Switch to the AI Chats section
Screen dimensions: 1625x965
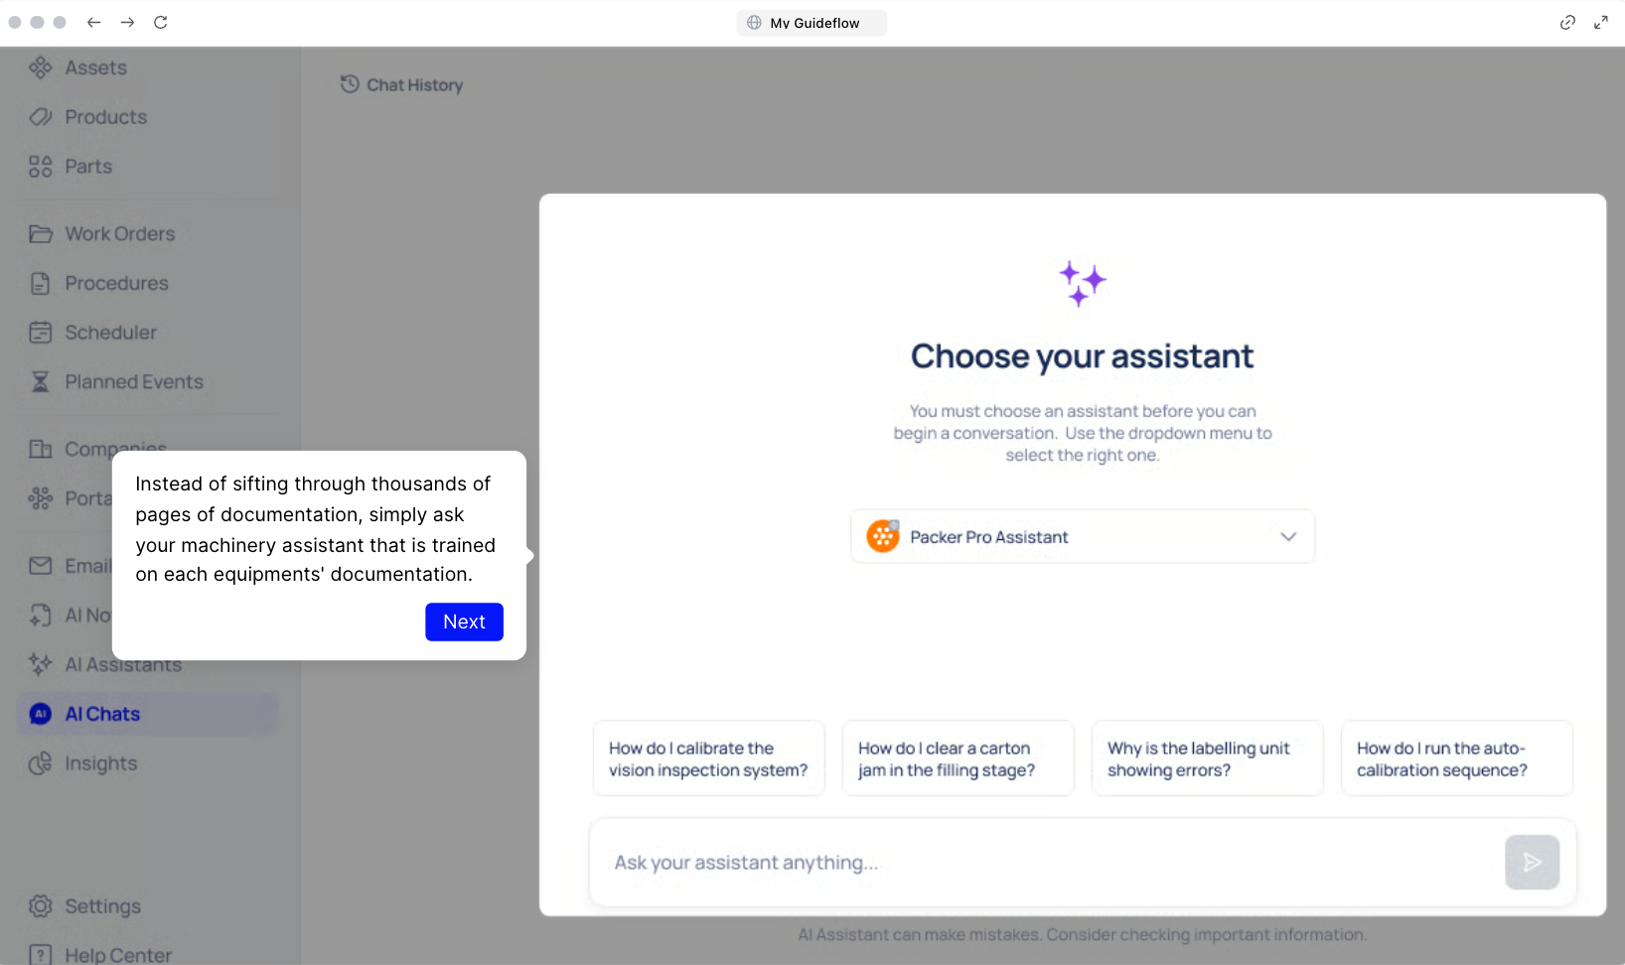[x=100, y=713]
